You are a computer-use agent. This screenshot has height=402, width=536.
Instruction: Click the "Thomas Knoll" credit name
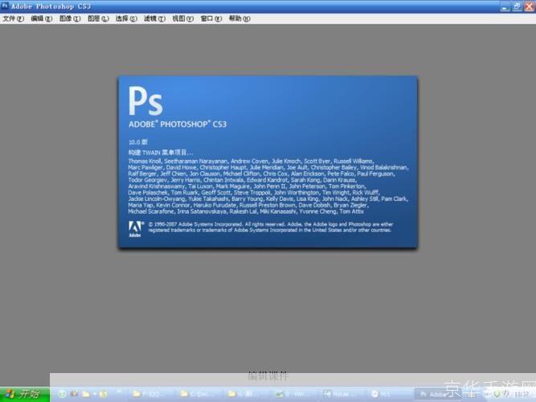click(x=145, y=161)
